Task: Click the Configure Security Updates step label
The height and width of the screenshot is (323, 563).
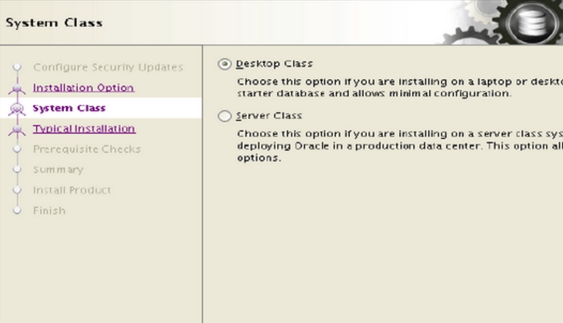Action: (x=108, y=67)
